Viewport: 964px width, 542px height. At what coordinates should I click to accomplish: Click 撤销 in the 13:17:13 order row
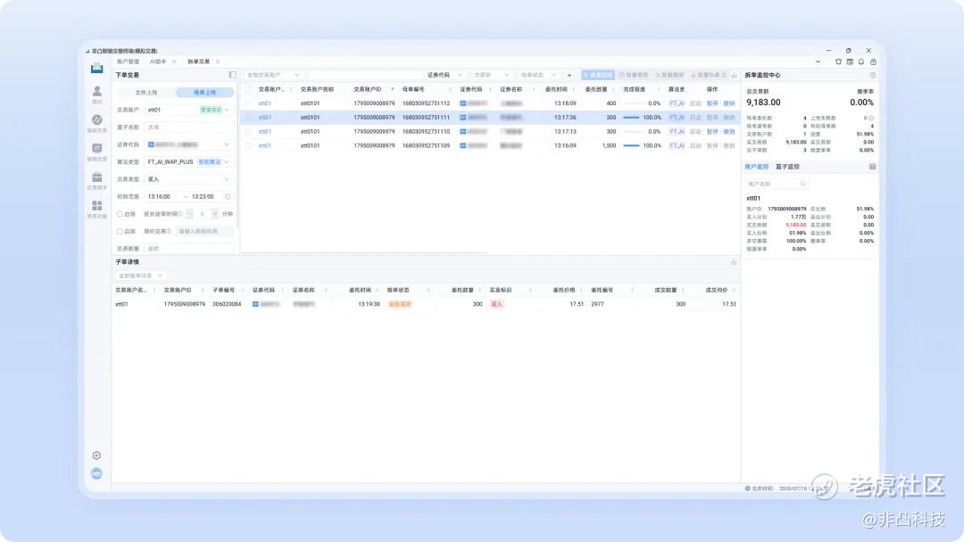(729, 131)
